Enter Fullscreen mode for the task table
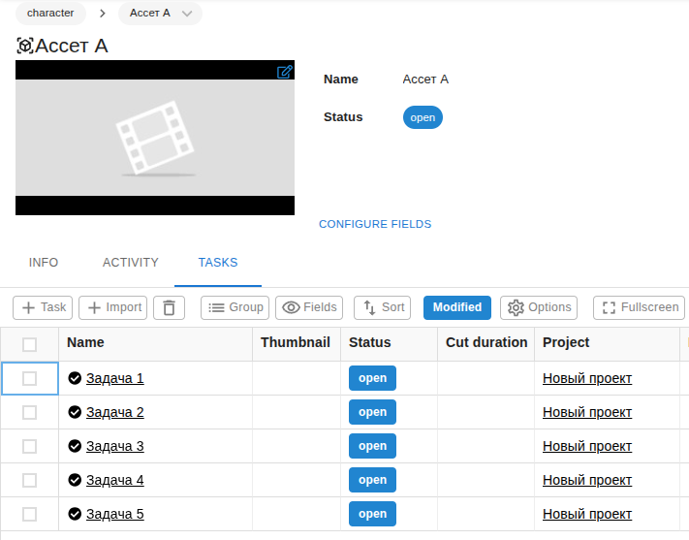This screenshot has width=689, height=540. click(639, 307)
